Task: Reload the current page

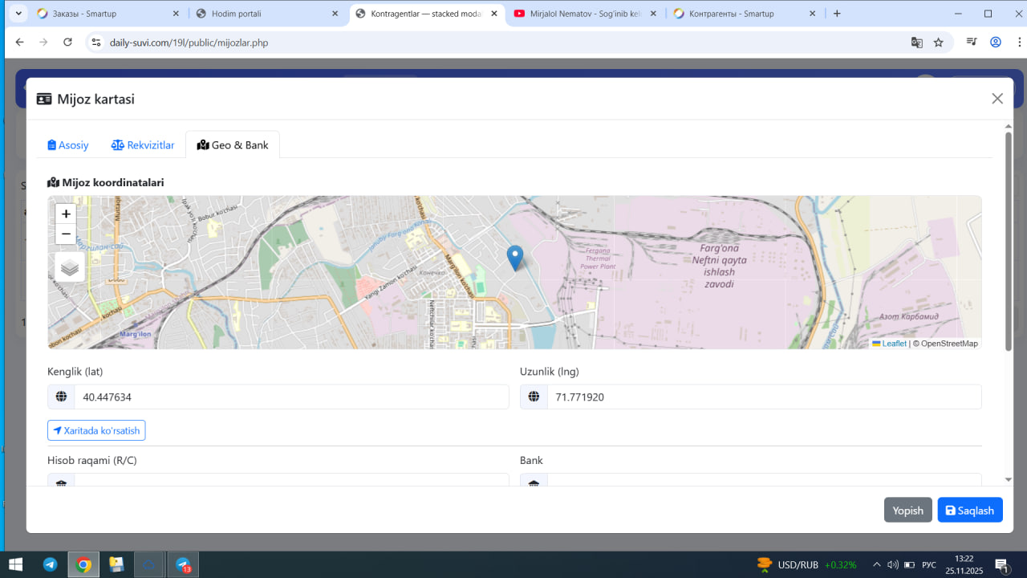Action: pos(67,43)
